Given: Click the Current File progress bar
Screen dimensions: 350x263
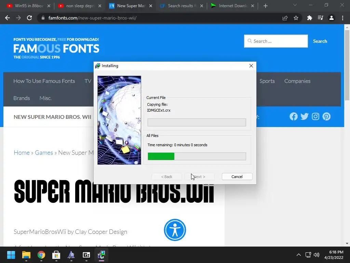Looking at the screenshot, I should 197,122.
